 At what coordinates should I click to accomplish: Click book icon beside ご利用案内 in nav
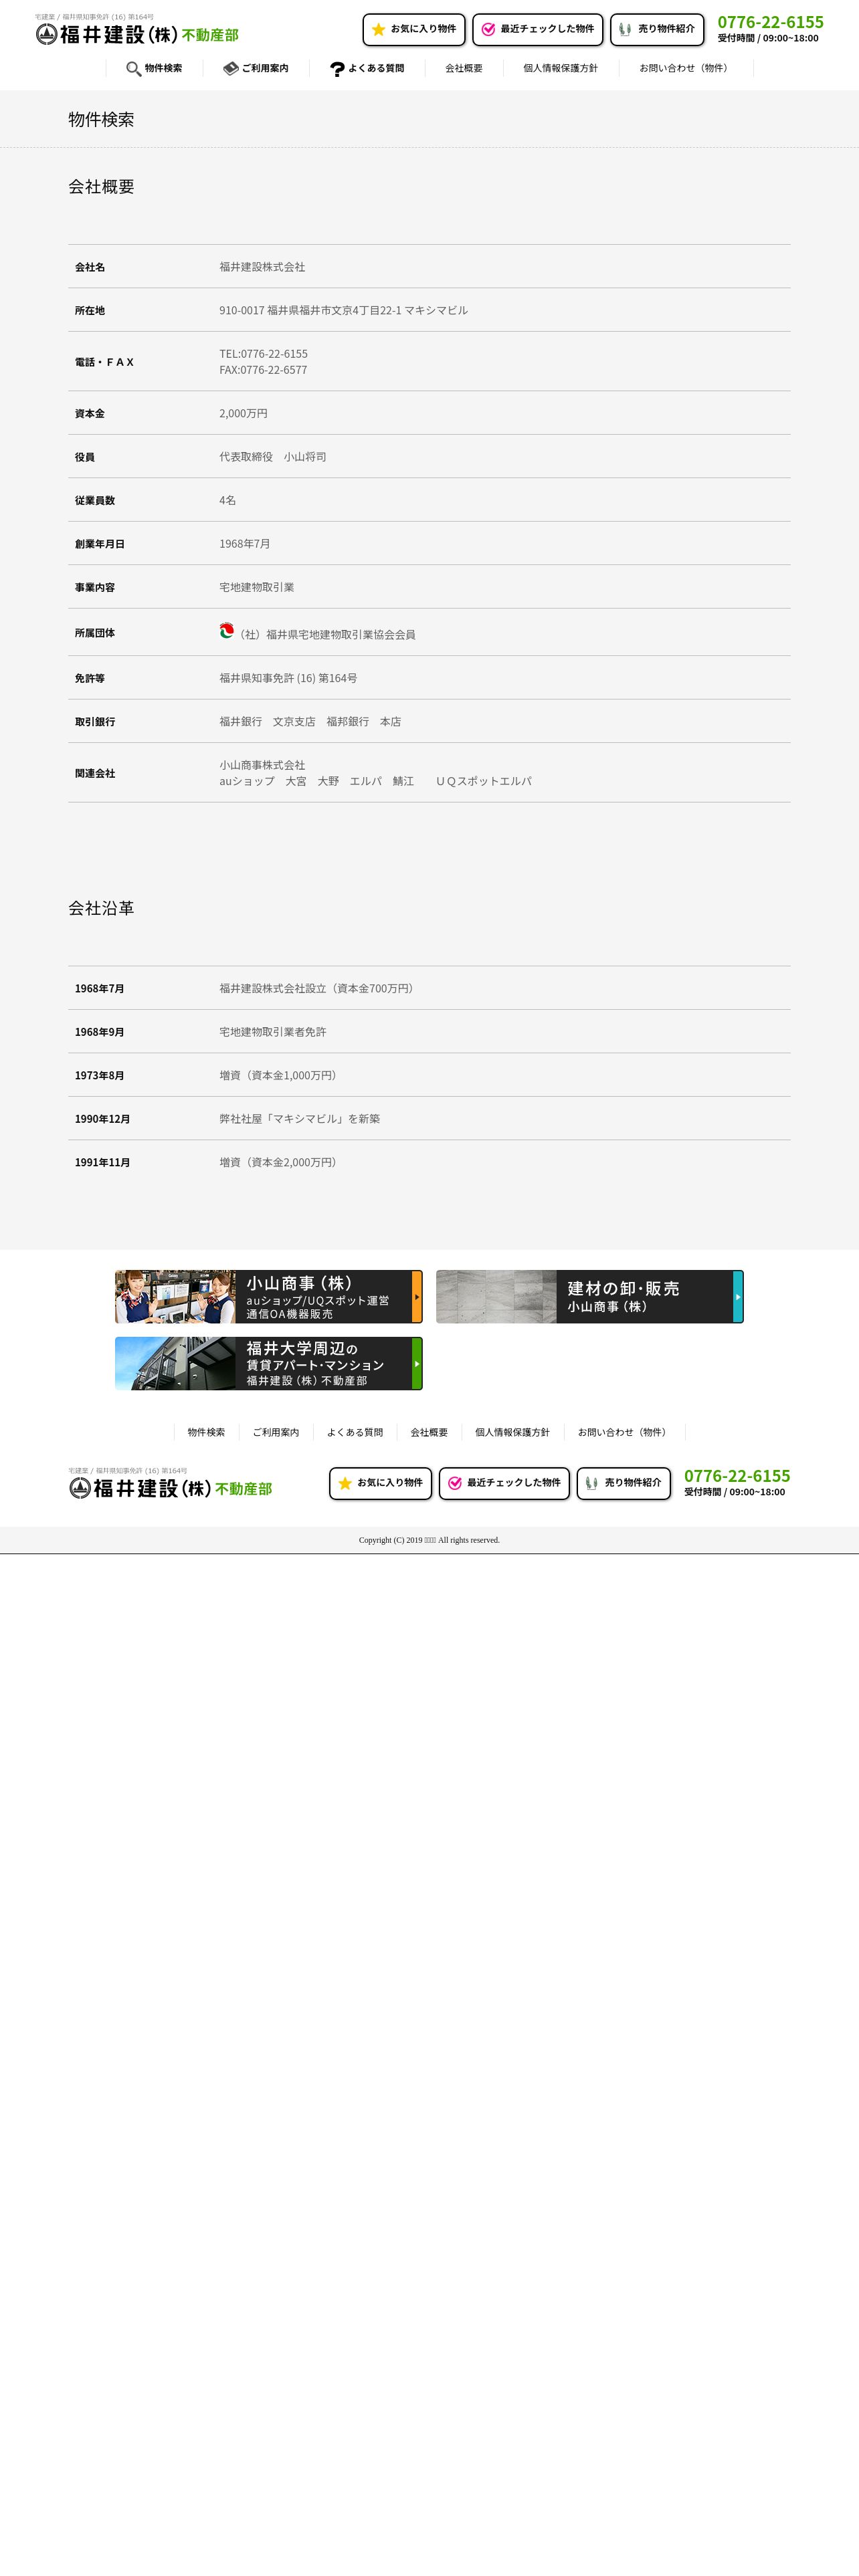(230, 69)
